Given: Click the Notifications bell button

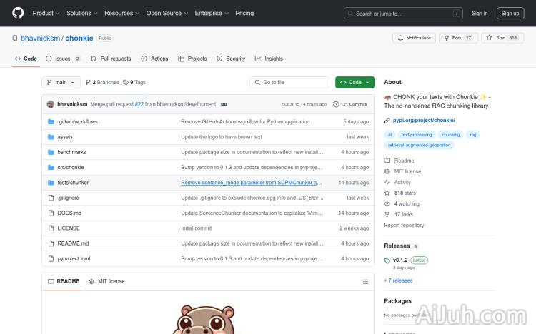Looking at the screenshot, I should coord(414,38).
